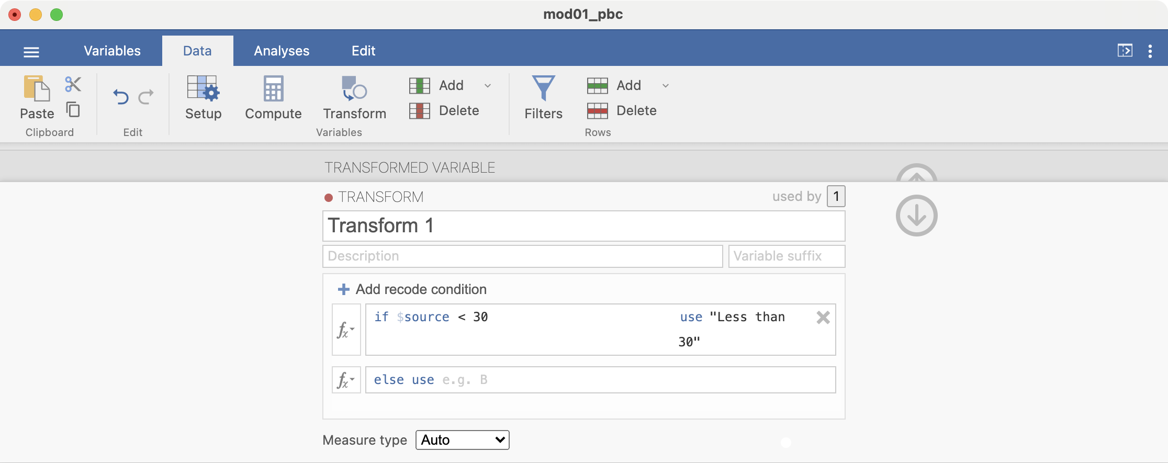Screen dimensions: 1168x463
Task: Undo the last edit
Action: (121, 97)
